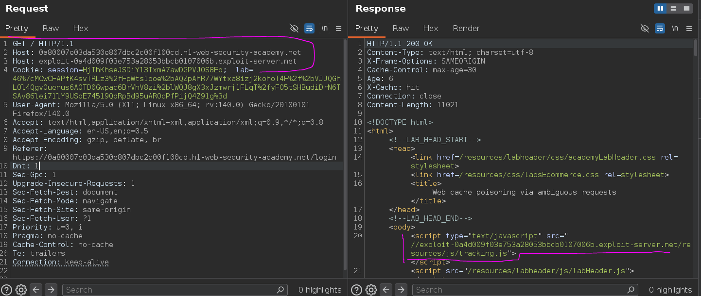Screen dimensions: 701x296
Task: Click the Referer URL ending in /login
Action: coord(174,157)
